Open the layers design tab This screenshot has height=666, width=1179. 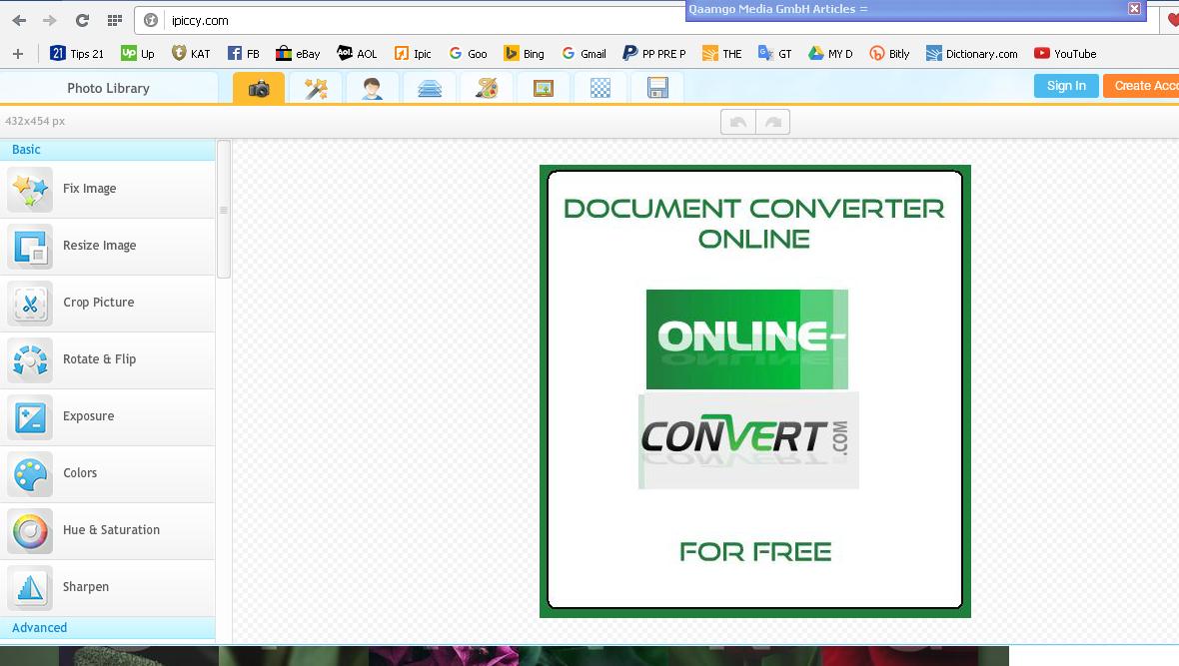430,89
